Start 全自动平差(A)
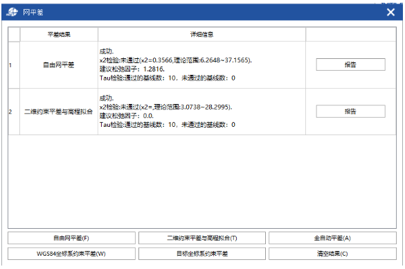This screenshot has height=269, width=405. (x=332, y=238)
